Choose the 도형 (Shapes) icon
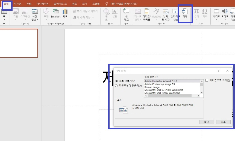 tap(46, 11)
